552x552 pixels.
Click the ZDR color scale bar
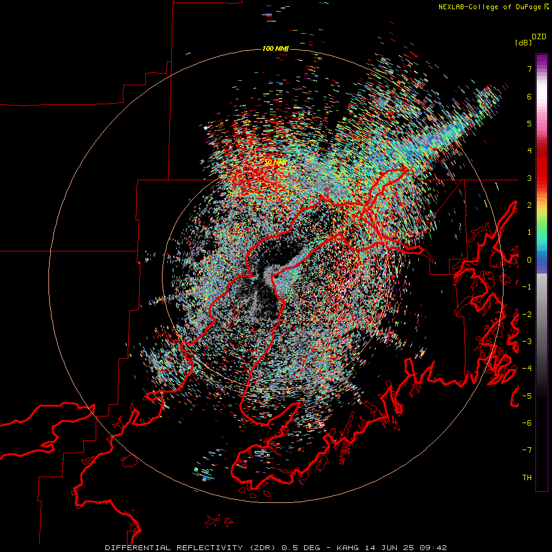tap(542, 272)
